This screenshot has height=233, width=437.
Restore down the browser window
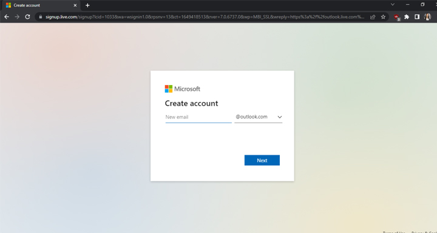pyautogui.click(x=422, y=4)
